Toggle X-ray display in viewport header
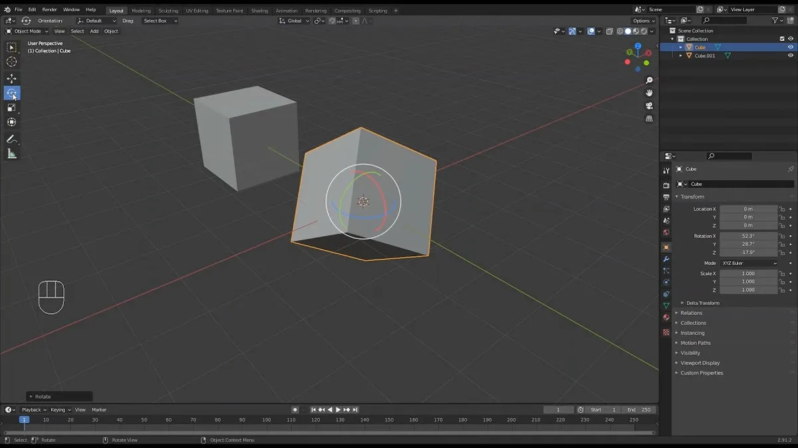The image size is (798, 448). click(x=610, y=31)
